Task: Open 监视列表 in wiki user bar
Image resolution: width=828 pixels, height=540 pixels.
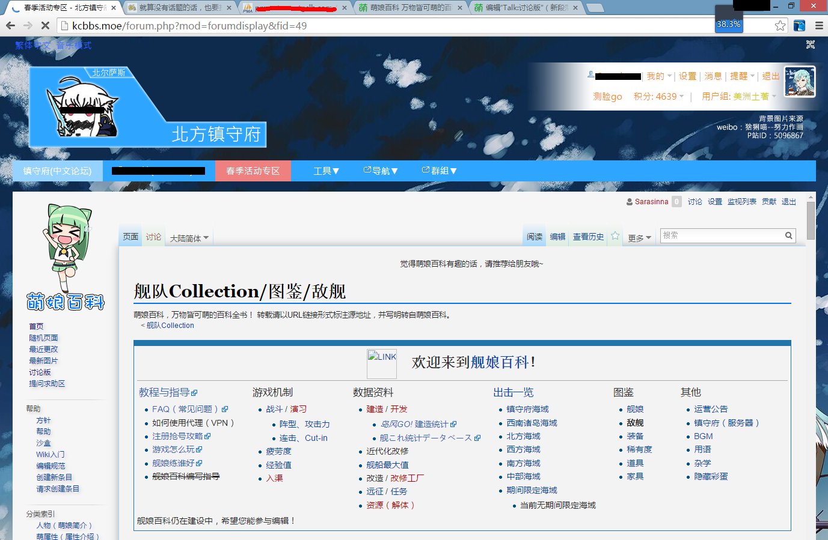Action: point(741,202)
